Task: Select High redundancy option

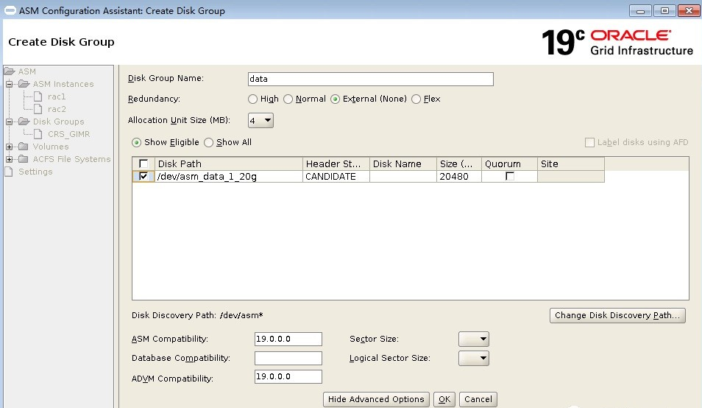Action: tap(253, 99)
